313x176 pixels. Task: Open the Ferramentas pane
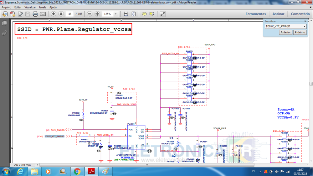(255, 14)
